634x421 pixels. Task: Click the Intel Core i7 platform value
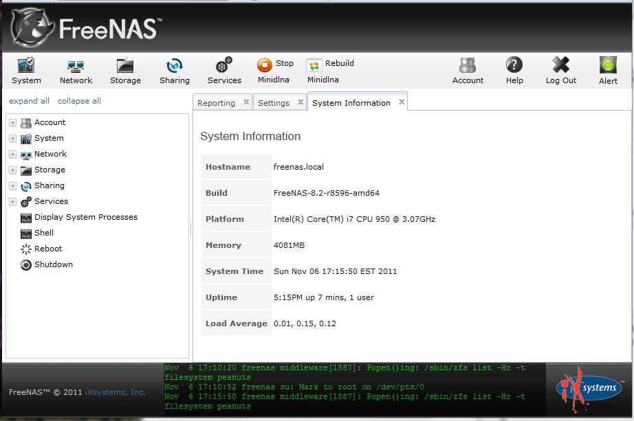click(x=354, y=219)
